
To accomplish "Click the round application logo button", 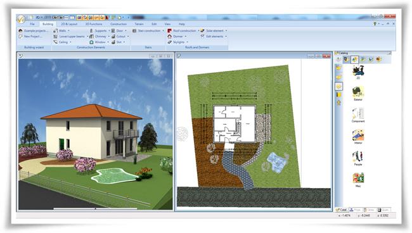I will (x=21, y=19).
